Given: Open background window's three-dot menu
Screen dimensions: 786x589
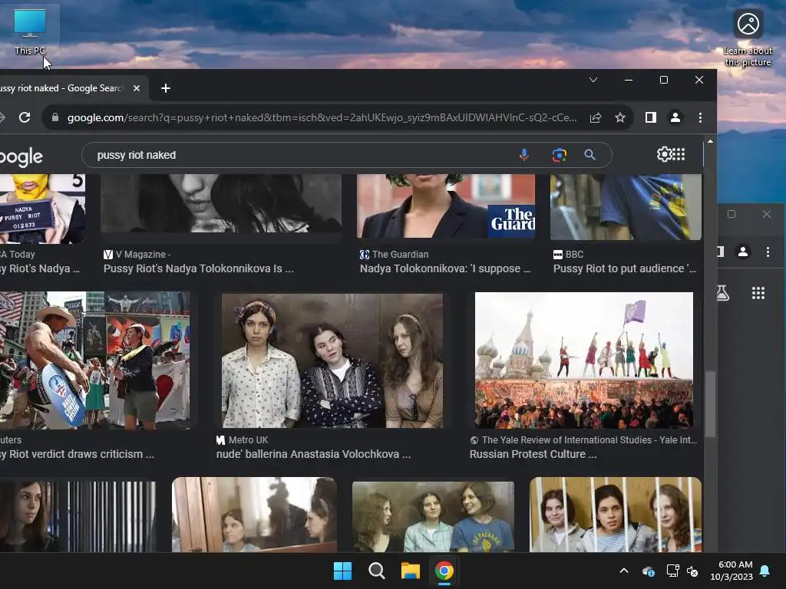Looking at the screenshot, I should pyautogui.click(x=768, y=252).
